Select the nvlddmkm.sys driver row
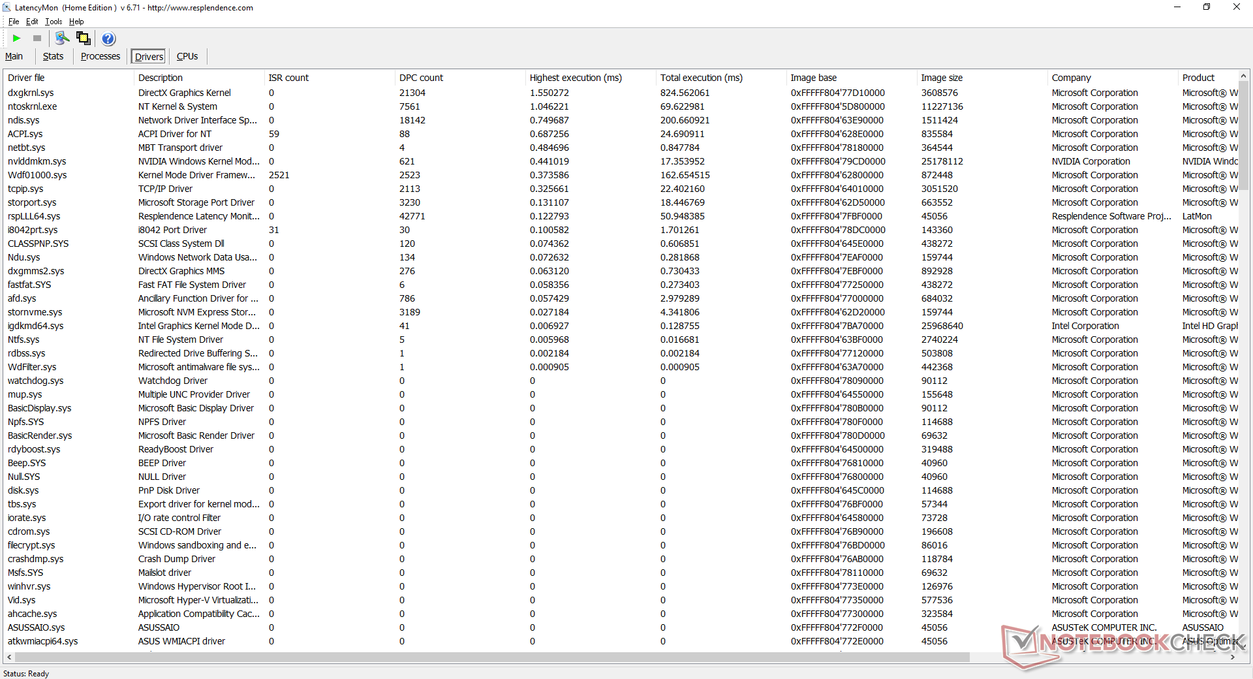This screenshot has width=1253, height=679. (621, 161)
